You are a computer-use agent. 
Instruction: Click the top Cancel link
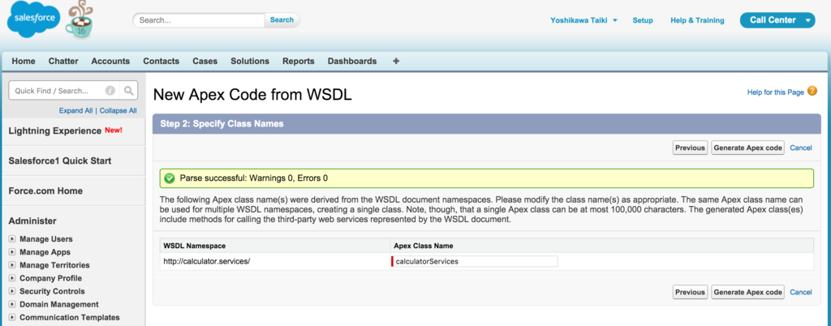(801, 148)
